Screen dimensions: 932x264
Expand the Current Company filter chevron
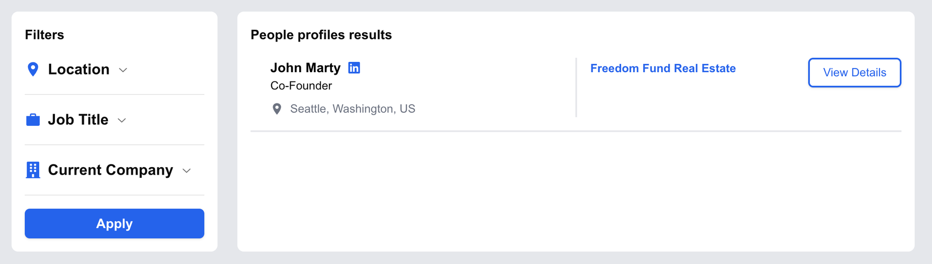click(187, 171)
